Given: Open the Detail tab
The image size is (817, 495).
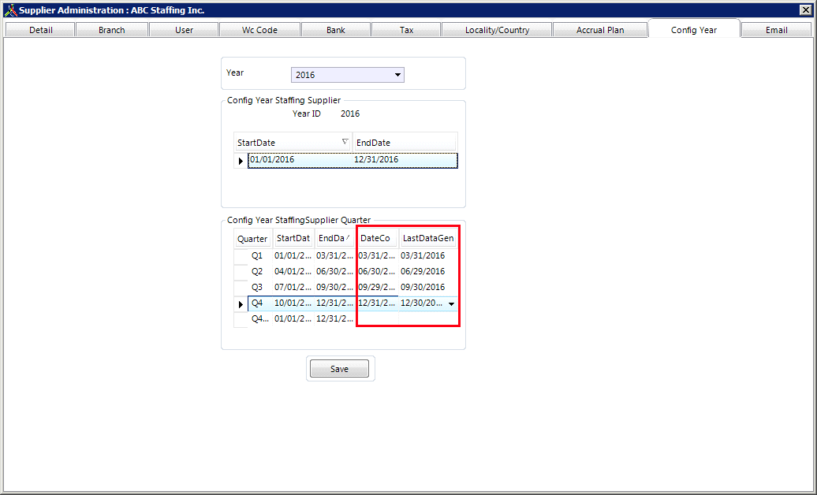Looking at the screenshot, I should click(x=40, y=30).
